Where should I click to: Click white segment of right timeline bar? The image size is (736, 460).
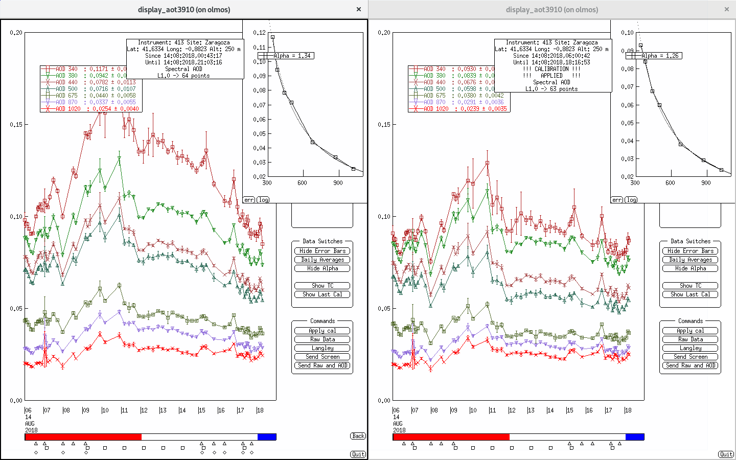click(x=567, y=437)
